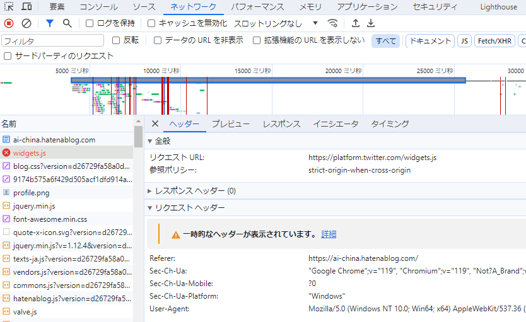Viewport: 526px width, 322px height.
Task: Select the texts-ja.js request row
Action: point(67,259)
